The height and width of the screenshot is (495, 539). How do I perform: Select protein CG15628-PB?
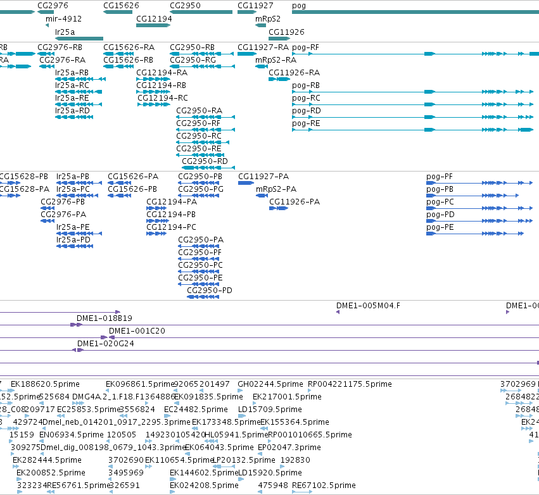point(10,183)
